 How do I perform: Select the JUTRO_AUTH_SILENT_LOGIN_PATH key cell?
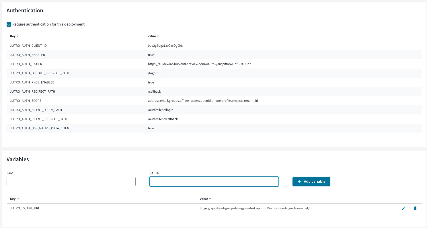click(x=36, y=110)
